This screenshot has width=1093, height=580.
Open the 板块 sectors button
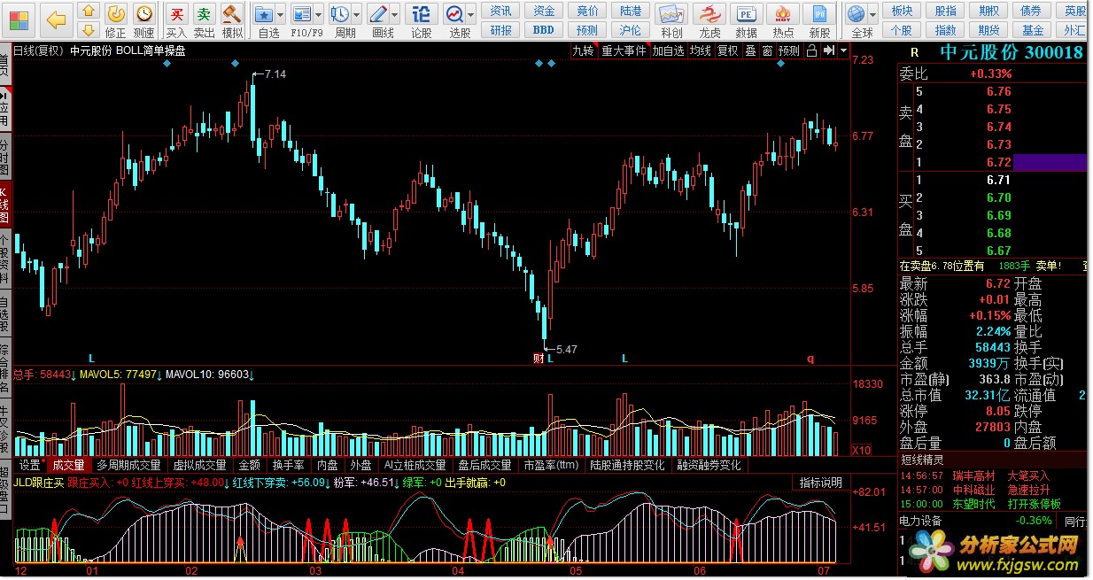pos(902,11)
